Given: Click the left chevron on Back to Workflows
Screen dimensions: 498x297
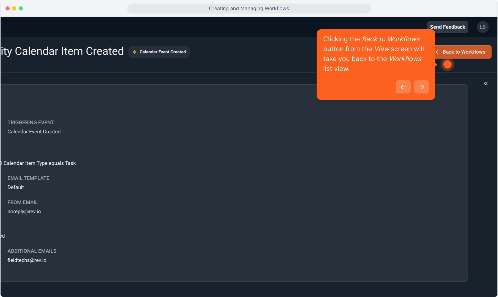Looking at the screenshot, I should tap(437, 52).
